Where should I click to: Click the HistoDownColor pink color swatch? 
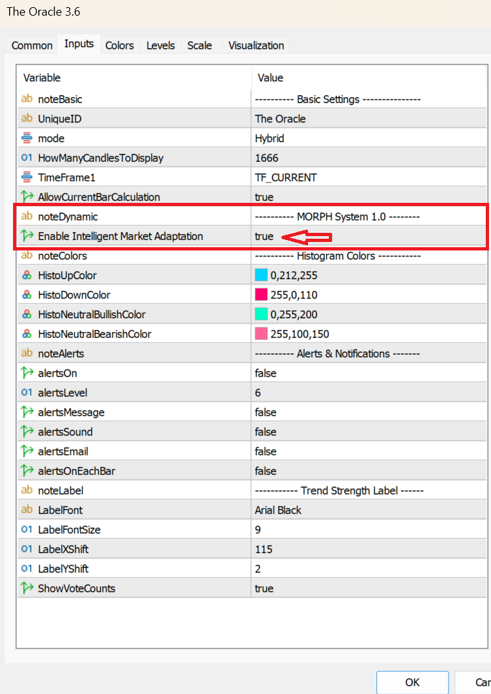(261, 295)
